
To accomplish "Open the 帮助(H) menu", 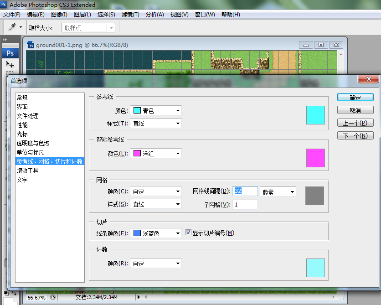I will click(231, 15).
